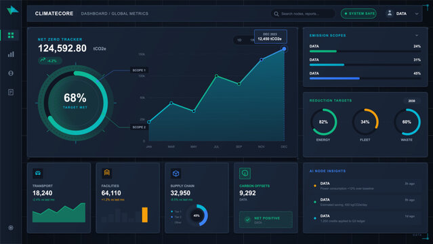Click highlighted orange bar in Facilities chart
433x244 pixels.
(x=145, y=215)
